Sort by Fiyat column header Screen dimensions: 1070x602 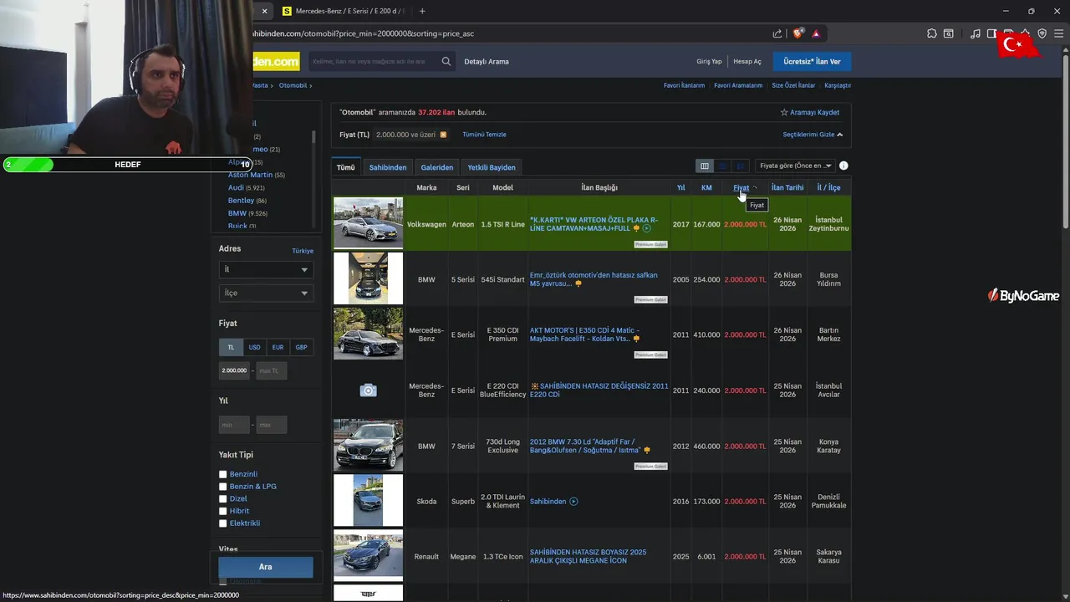point(741,187)
